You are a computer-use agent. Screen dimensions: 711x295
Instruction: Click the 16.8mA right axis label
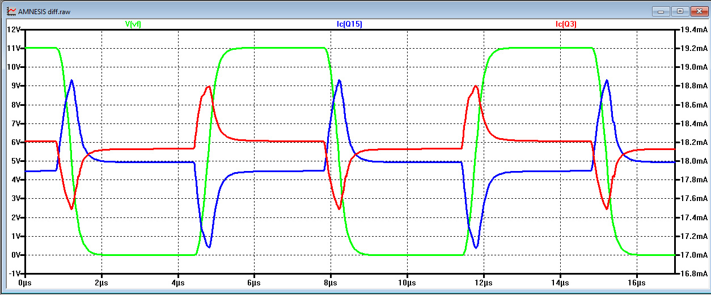coord(694,273)
